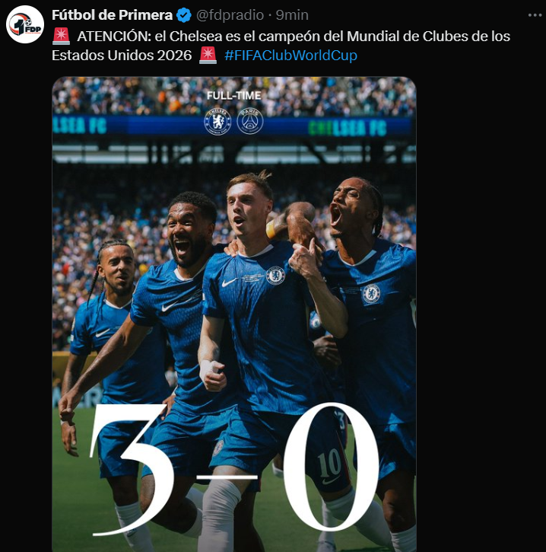Click the Fútbol de Primera display name
This screenshot has width=546, height=552.
(x=112, y=15)
